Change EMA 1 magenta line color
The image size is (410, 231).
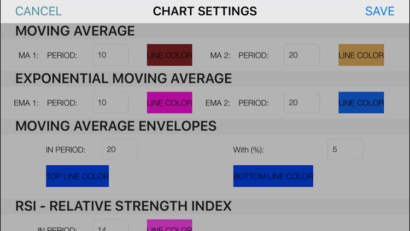click(169, 103)
